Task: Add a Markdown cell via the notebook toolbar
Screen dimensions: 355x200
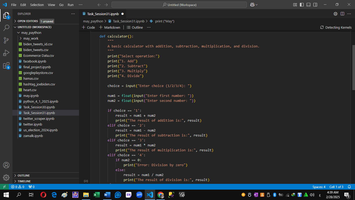Action: coord(109,27)
